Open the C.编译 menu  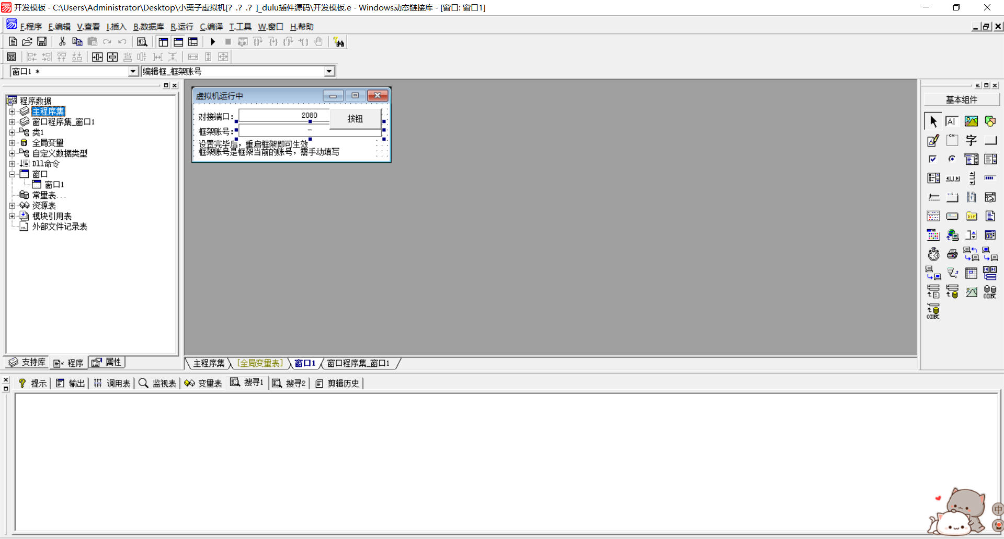(x=211, y=27)
